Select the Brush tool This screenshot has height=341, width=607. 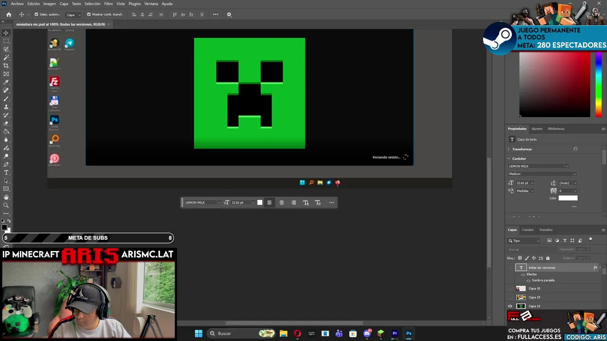6,99
